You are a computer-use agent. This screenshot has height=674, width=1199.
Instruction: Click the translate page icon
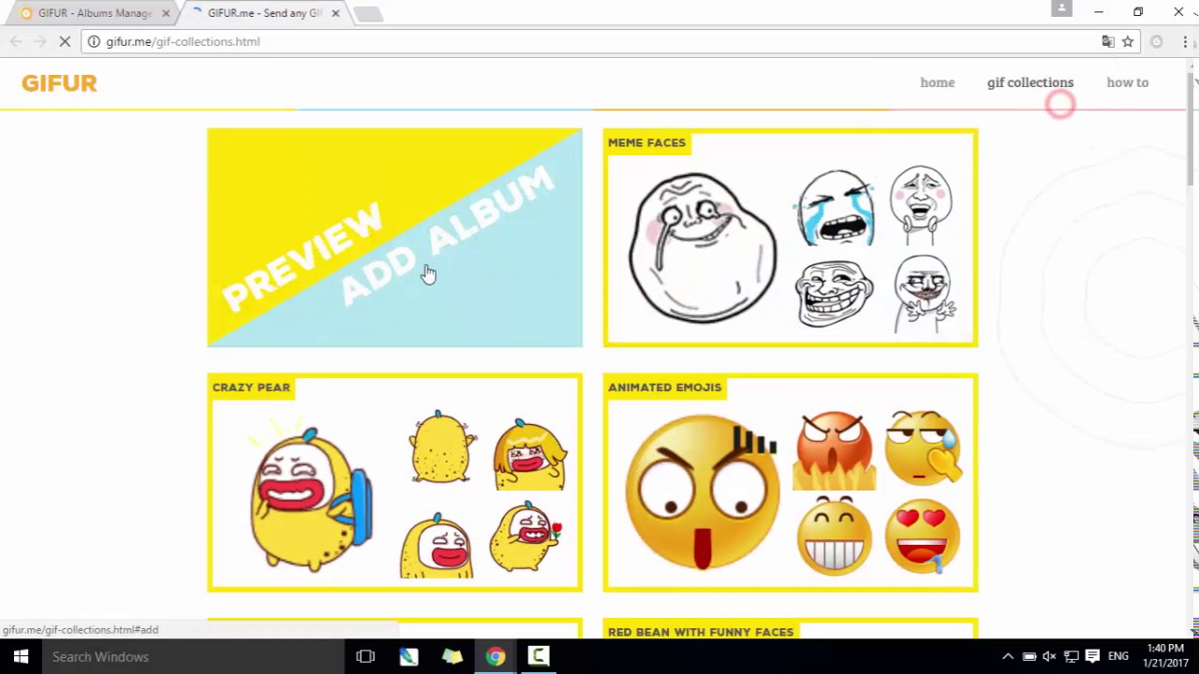(x=1108, y=41)
